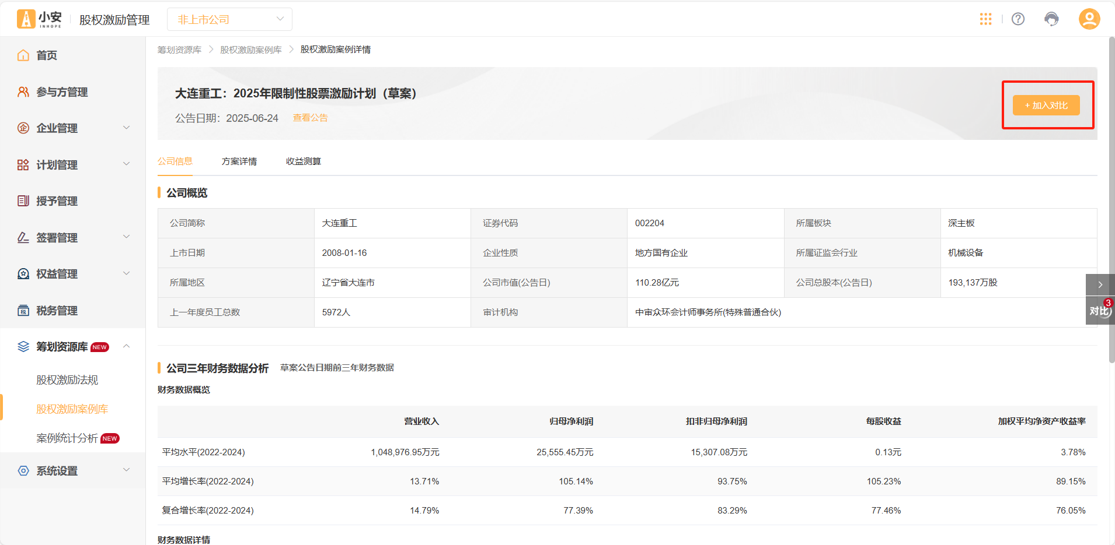
Task: Click the 营业收入 column header
Action: (421, 421)
